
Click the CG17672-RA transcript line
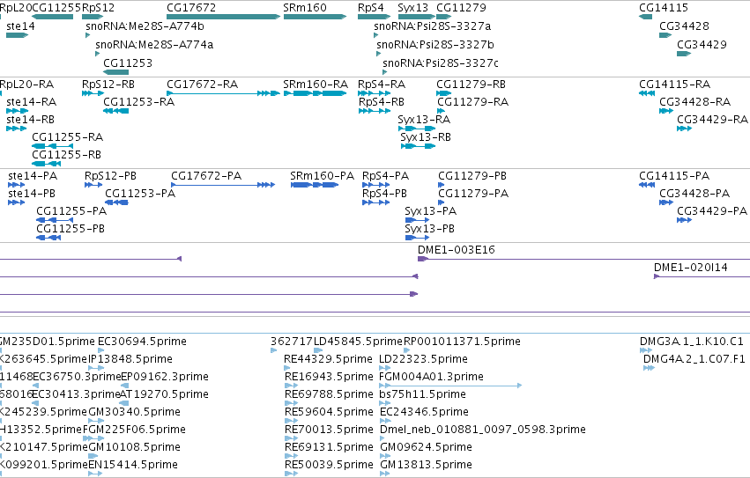point(223,93)
